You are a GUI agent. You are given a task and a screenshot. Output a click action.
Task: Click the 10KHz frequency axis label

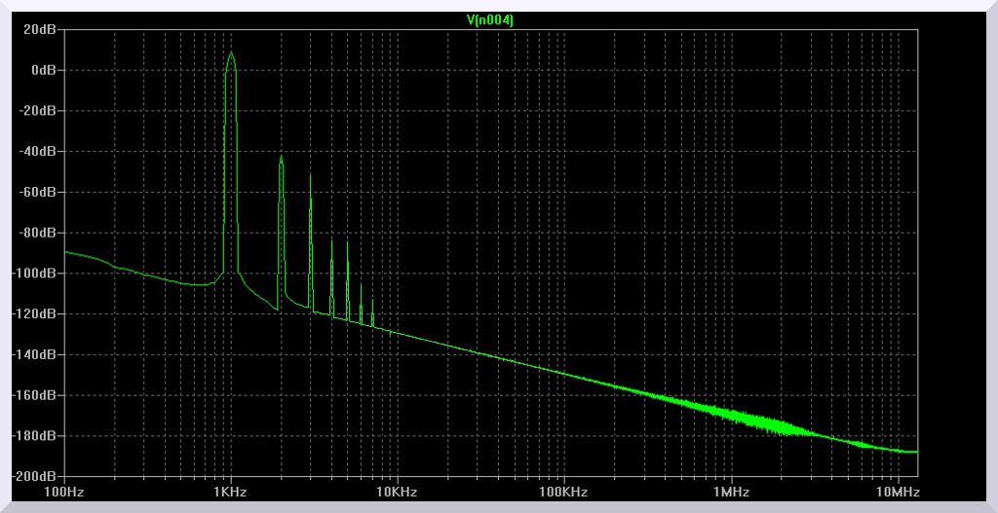pyautogui.click(x=397, y=492)
